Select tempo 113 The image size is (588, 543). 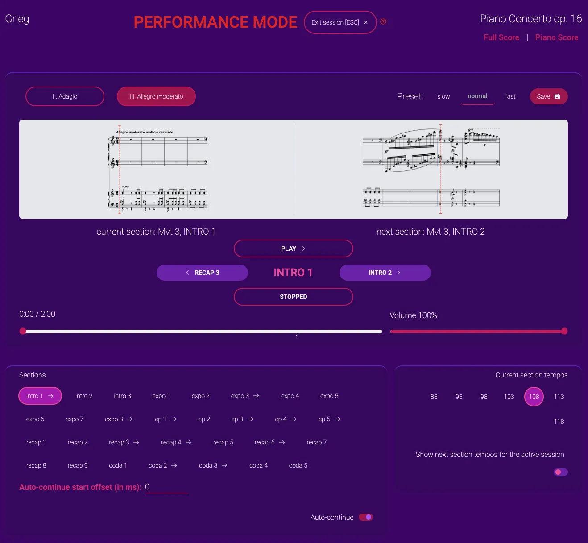point(559,397)
